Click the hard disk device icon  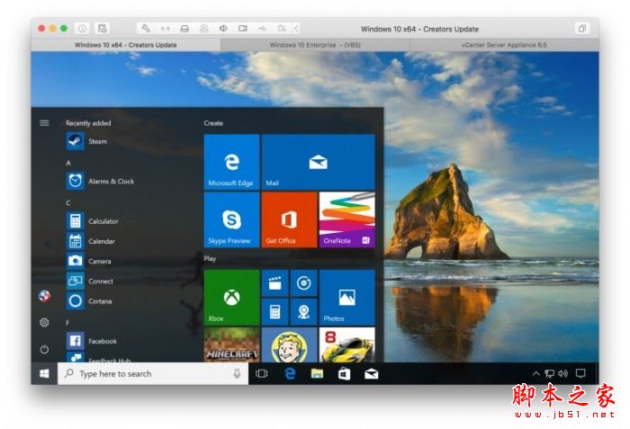click(x=184, y=29)
